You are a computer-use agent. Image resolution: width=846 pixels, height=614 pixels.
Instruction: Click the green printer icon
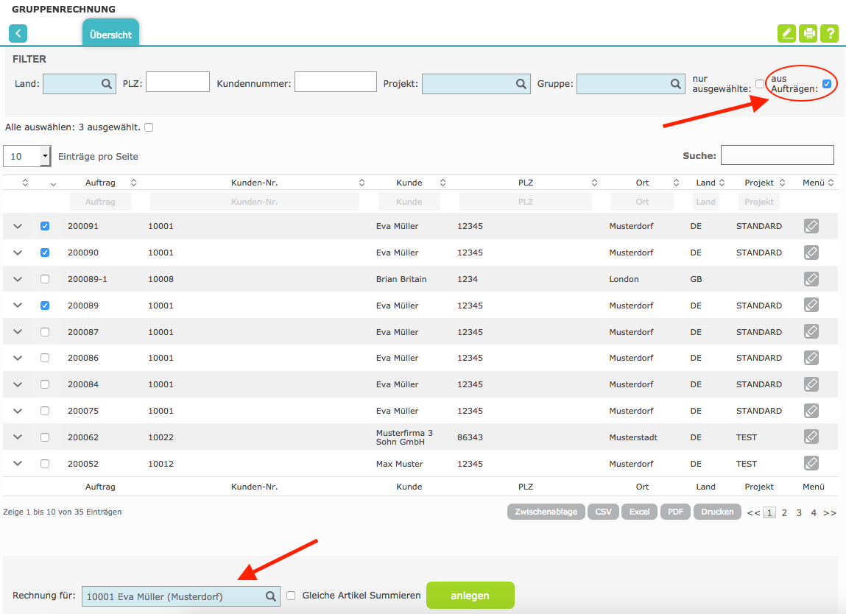808,33
